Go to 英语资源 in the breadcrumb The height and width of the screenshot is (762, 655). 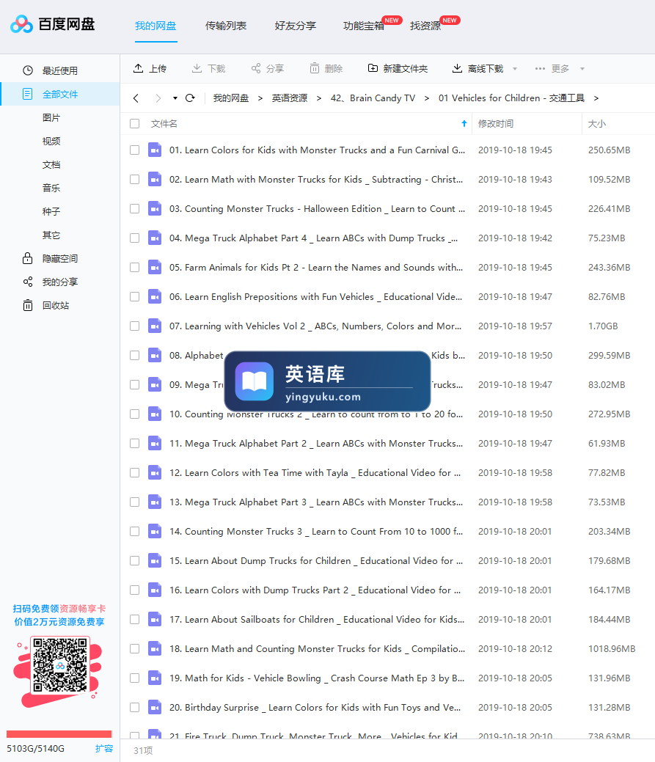[290, 98]
